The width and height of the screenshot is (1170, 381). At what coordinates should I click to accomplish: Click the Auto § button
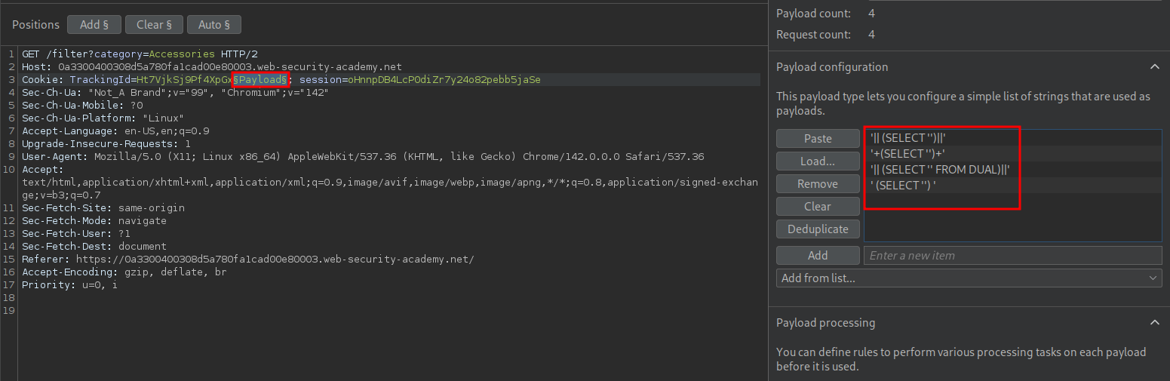(x=214, y=25)
